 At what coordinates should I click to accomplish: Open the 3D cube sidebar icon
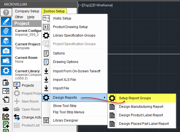(x=6, y=41)
